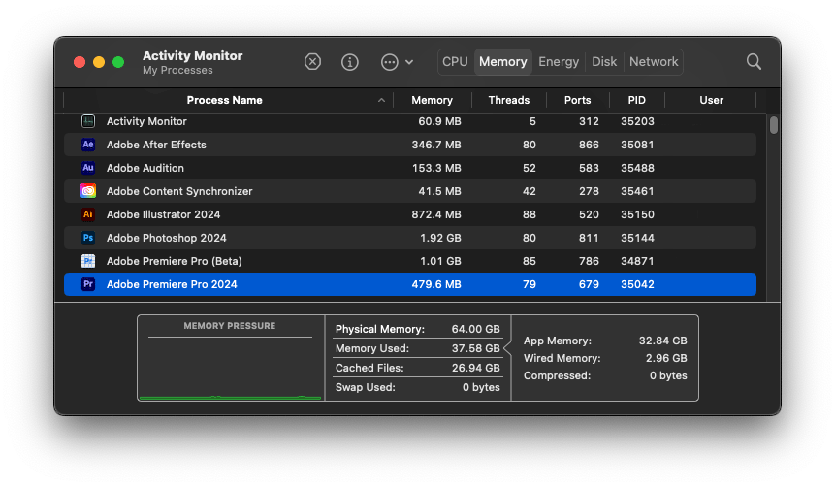Sort processes by Memory column

(432, 100)
